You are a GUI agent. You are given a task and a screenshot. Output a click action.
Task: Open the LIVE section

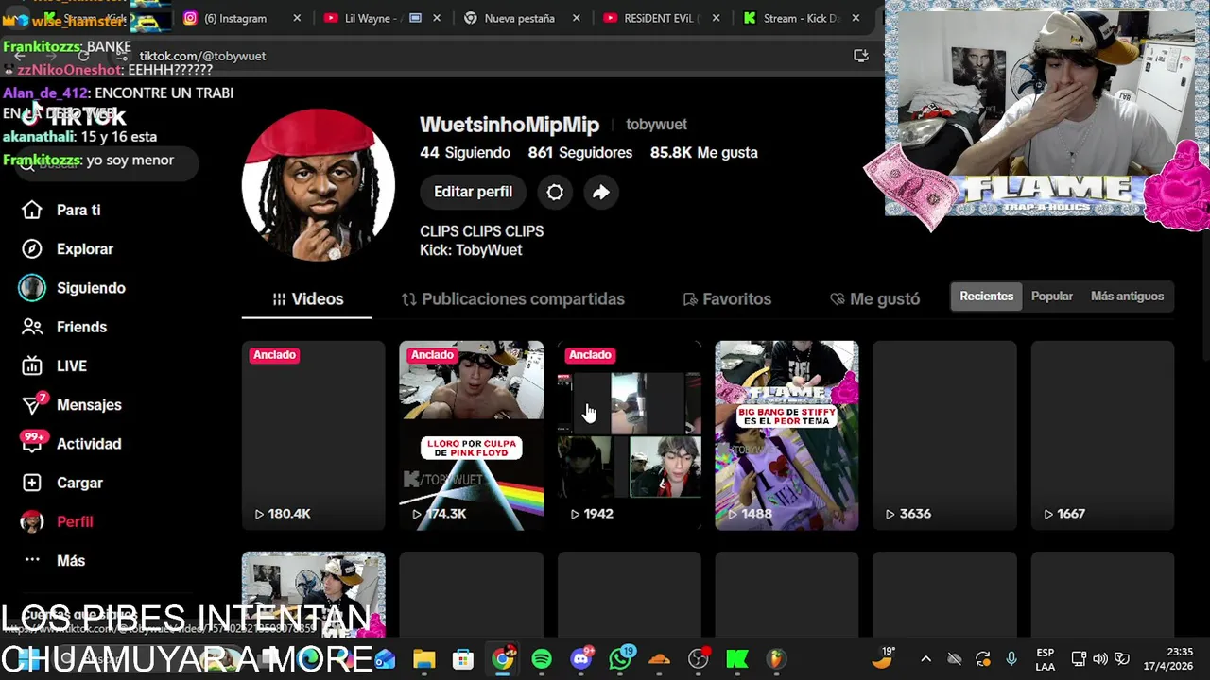click(x=57, y=365)
